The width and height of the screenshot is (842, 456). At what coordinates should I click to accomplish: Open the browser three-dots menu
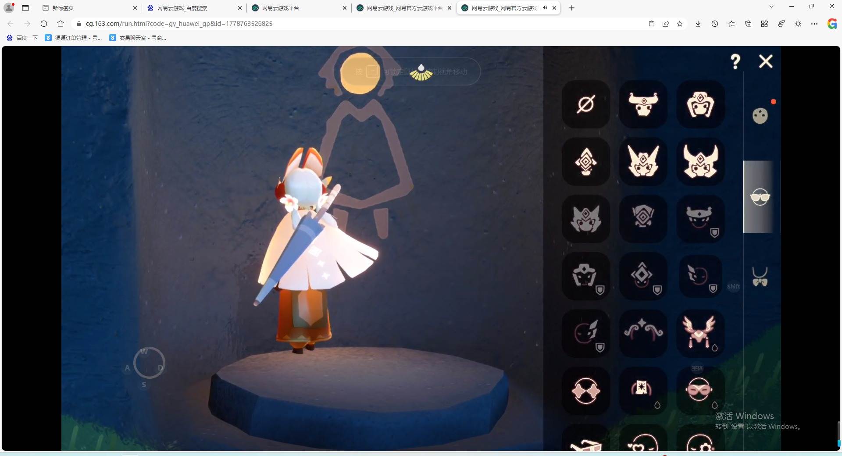coord(814,24)
